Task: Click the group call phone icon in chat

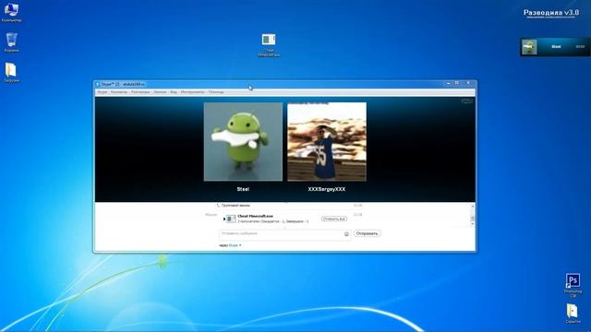Action: 218,206
